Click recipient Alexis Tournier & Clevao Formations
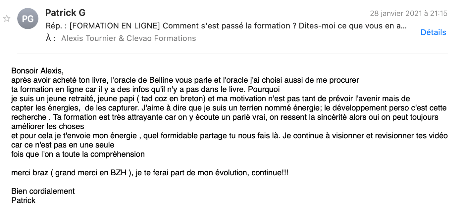This screenshot has width=461, height=211. (x=128, y=38)
